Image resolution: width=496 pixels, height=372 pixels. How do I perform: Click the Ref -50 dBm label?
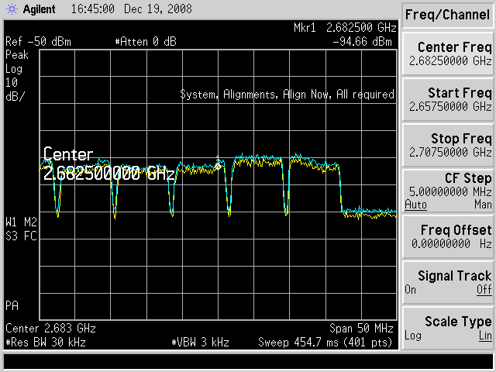coord(38,42)
